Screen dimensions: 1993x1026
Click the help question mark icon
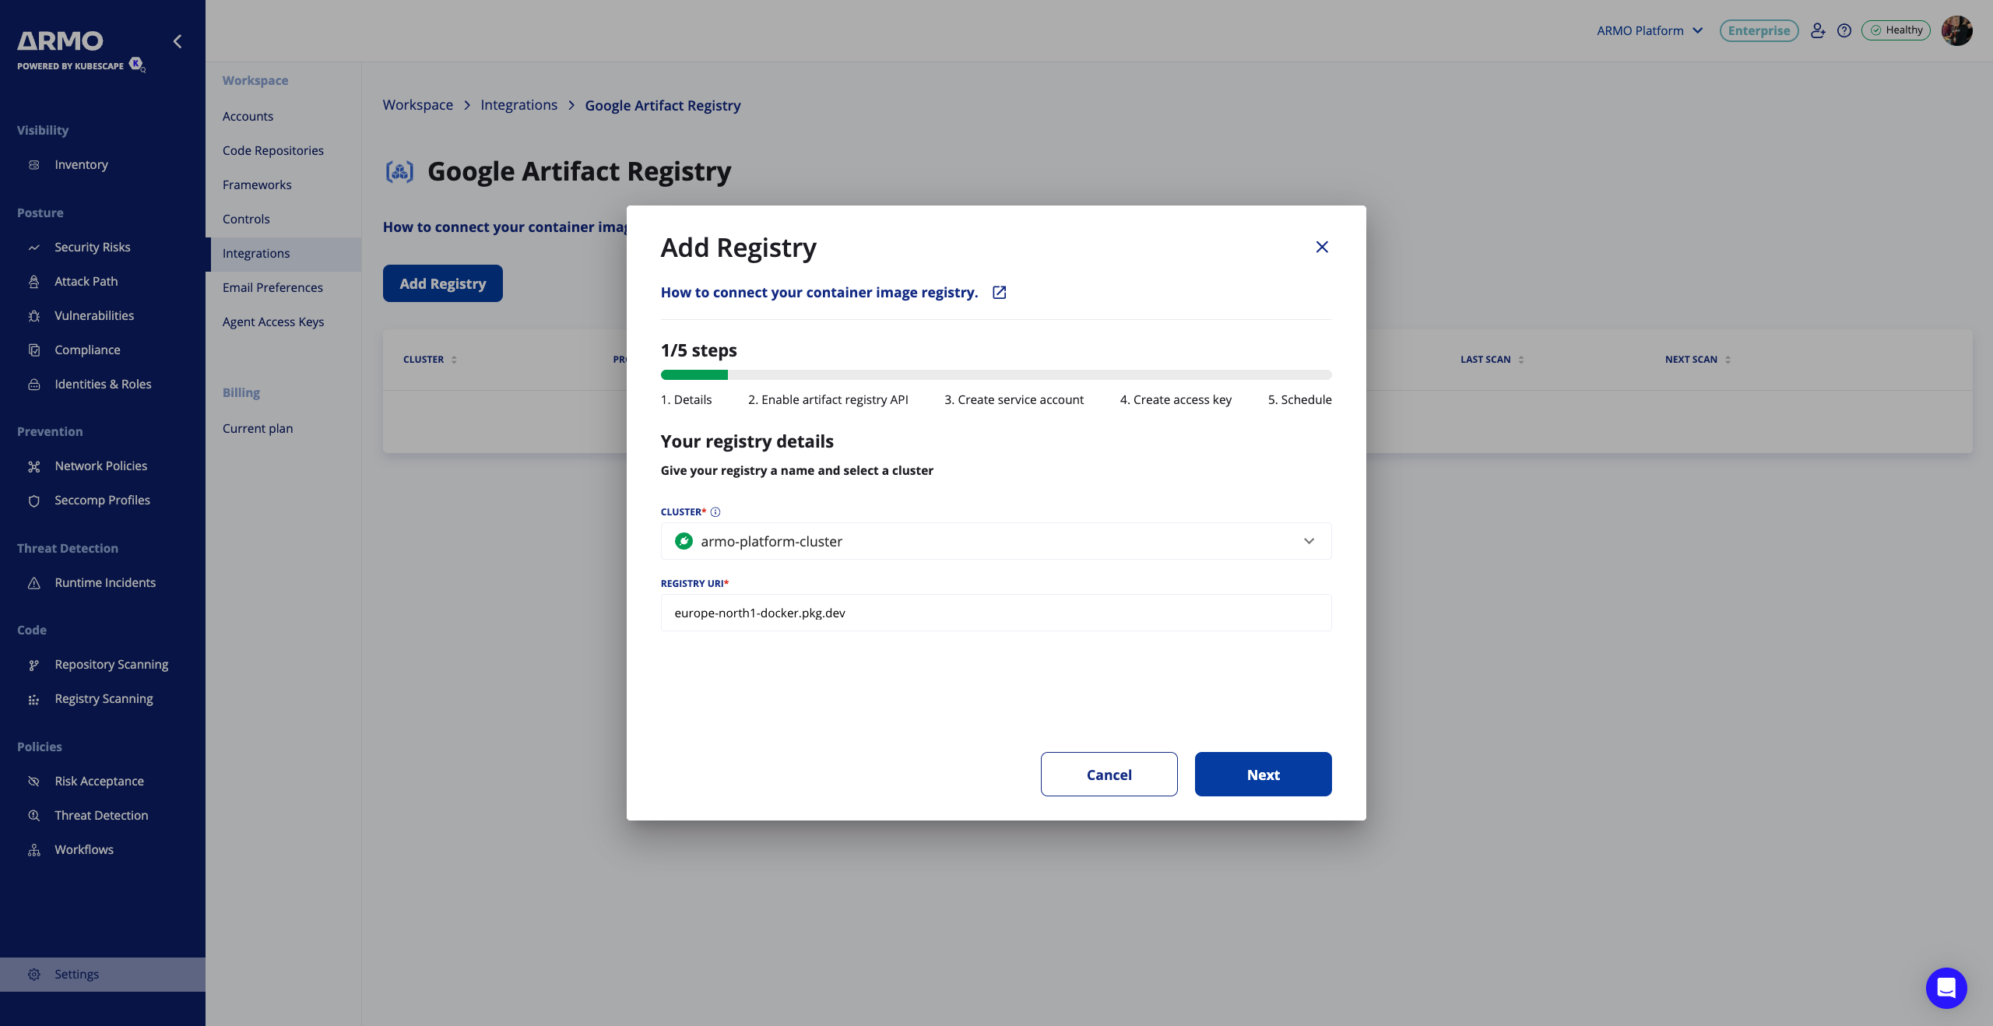click(x=1844, y=30)
